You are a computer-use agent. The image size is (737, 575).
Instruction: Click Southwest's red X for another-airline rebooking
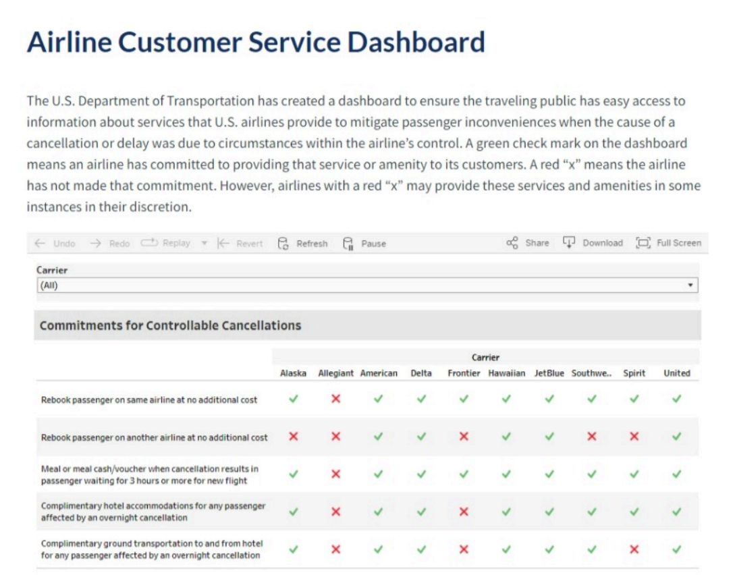(x=592, y=437)
